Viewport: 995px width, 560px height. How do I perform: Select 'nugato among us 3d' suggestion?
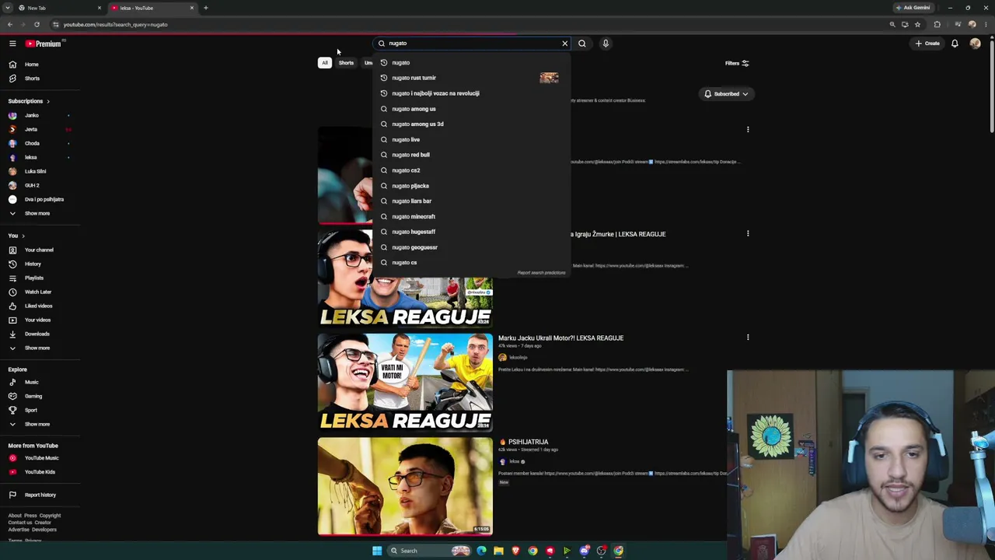[471, 124]
